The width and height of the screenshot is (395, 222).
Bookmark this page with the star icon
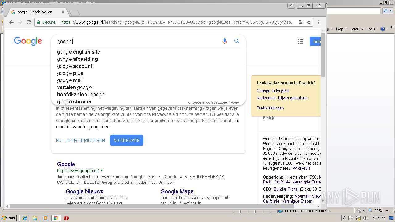(309, 22)
